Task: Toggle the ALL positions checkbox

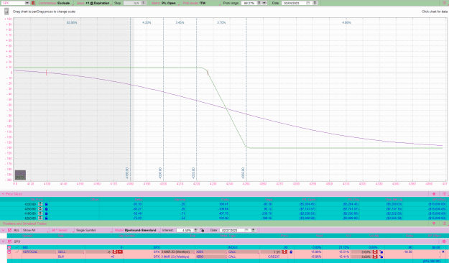Action: (x=9, y=230)
